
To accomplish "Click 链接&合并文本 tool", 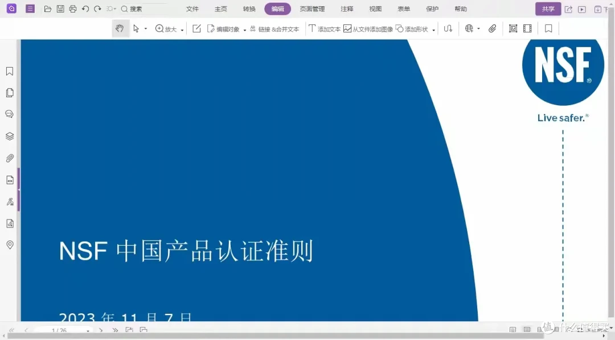I will click(274, 29).
